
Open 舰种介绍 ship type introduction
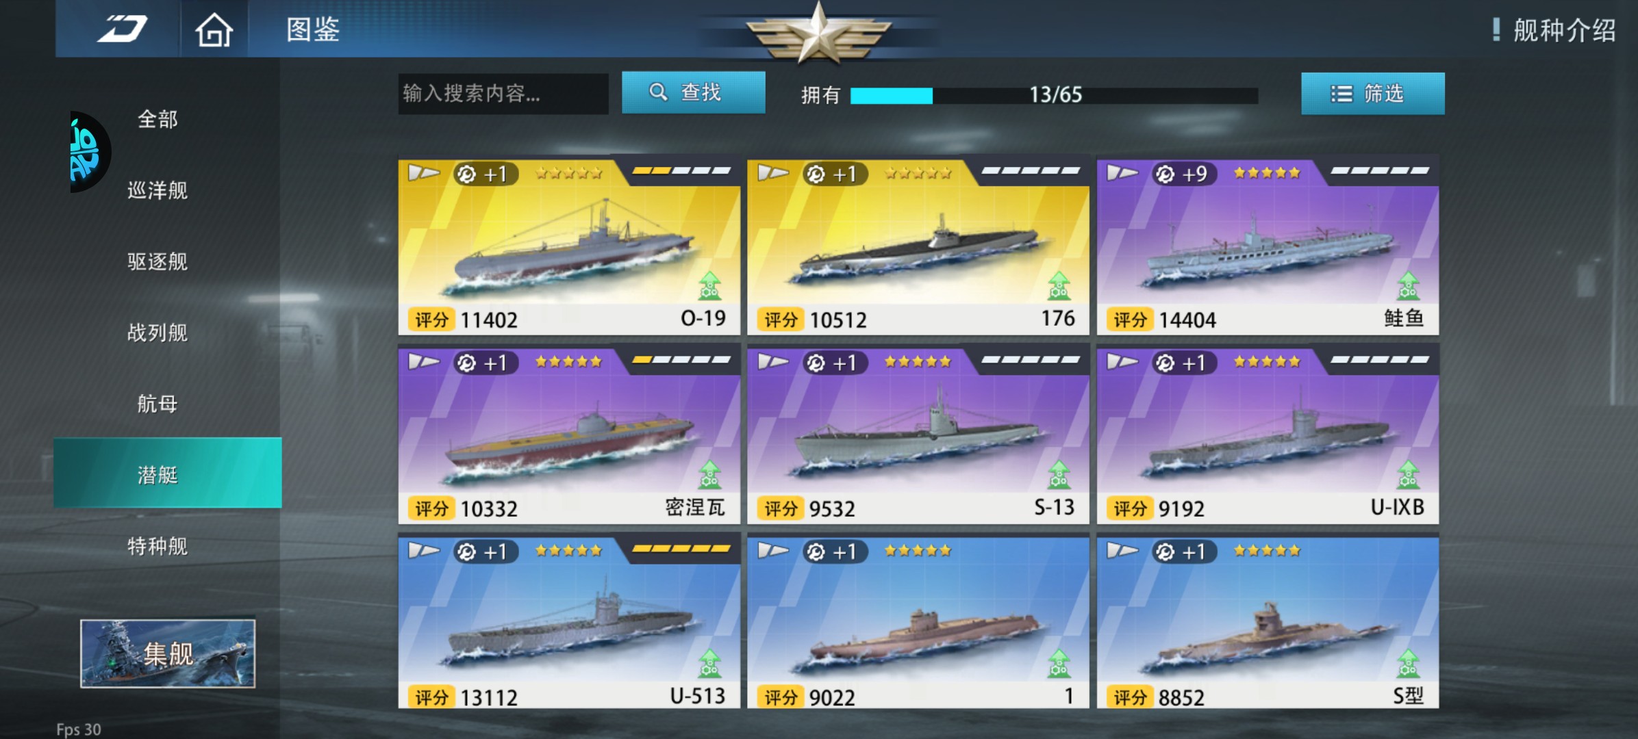pos(1554,30)
